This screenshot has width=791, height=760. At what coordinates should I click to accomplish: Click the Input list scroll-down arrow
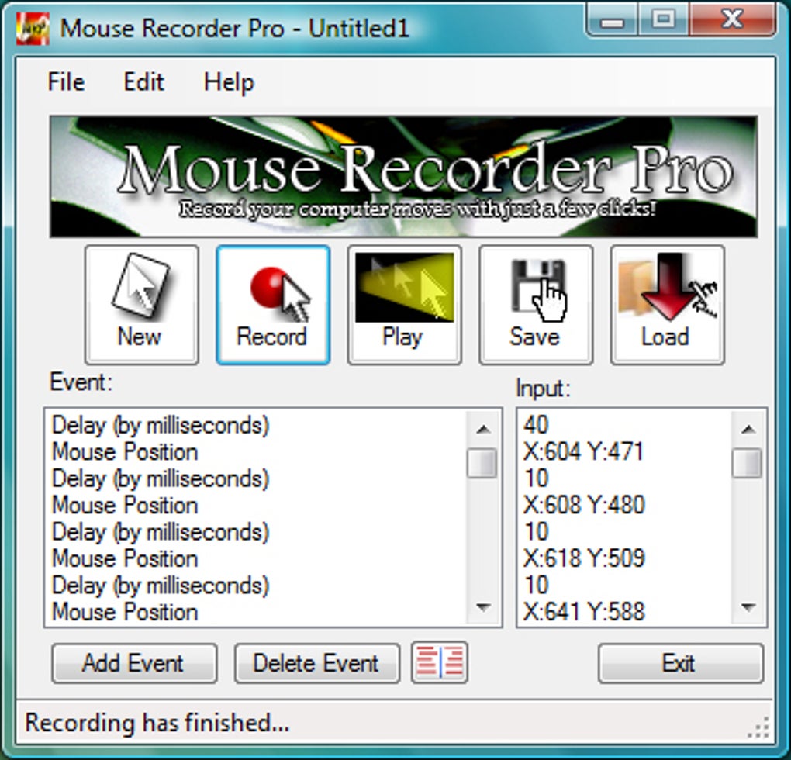point(748,607)
